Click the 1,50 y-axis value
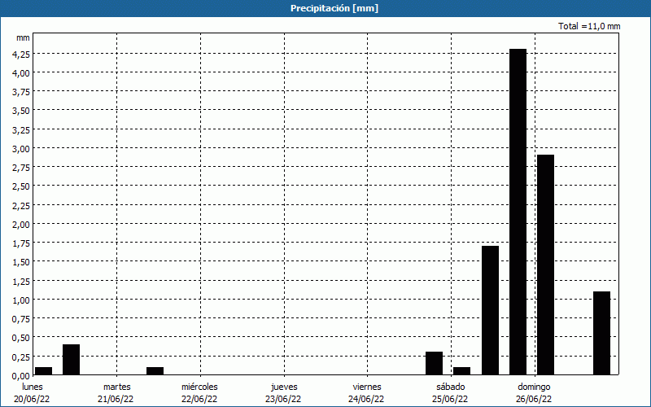 [21, 262]
